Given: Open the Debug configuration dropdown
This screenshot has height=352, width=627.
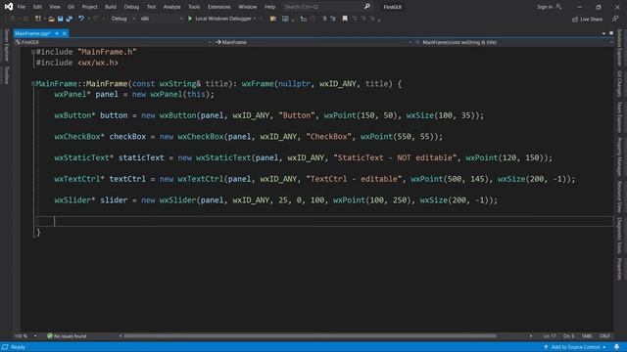Looking at the screenshot, I should pos(123,19).
